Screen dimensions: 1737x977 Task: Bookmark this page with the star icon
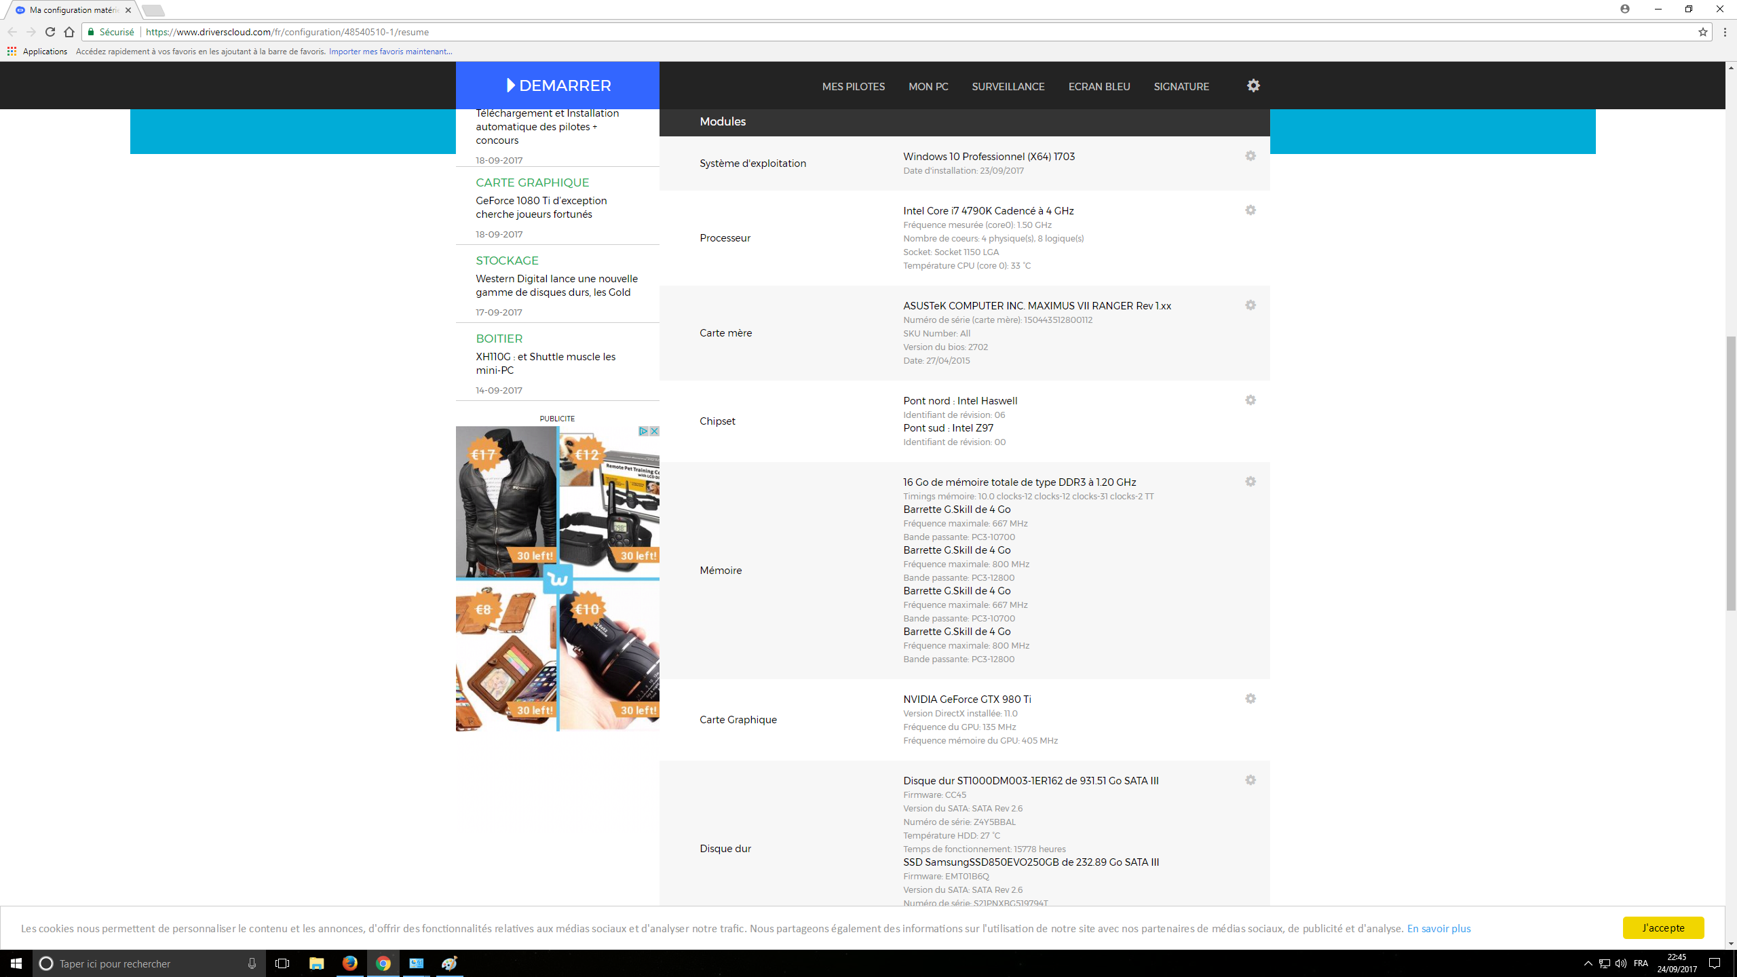[x=1702, y=32]
